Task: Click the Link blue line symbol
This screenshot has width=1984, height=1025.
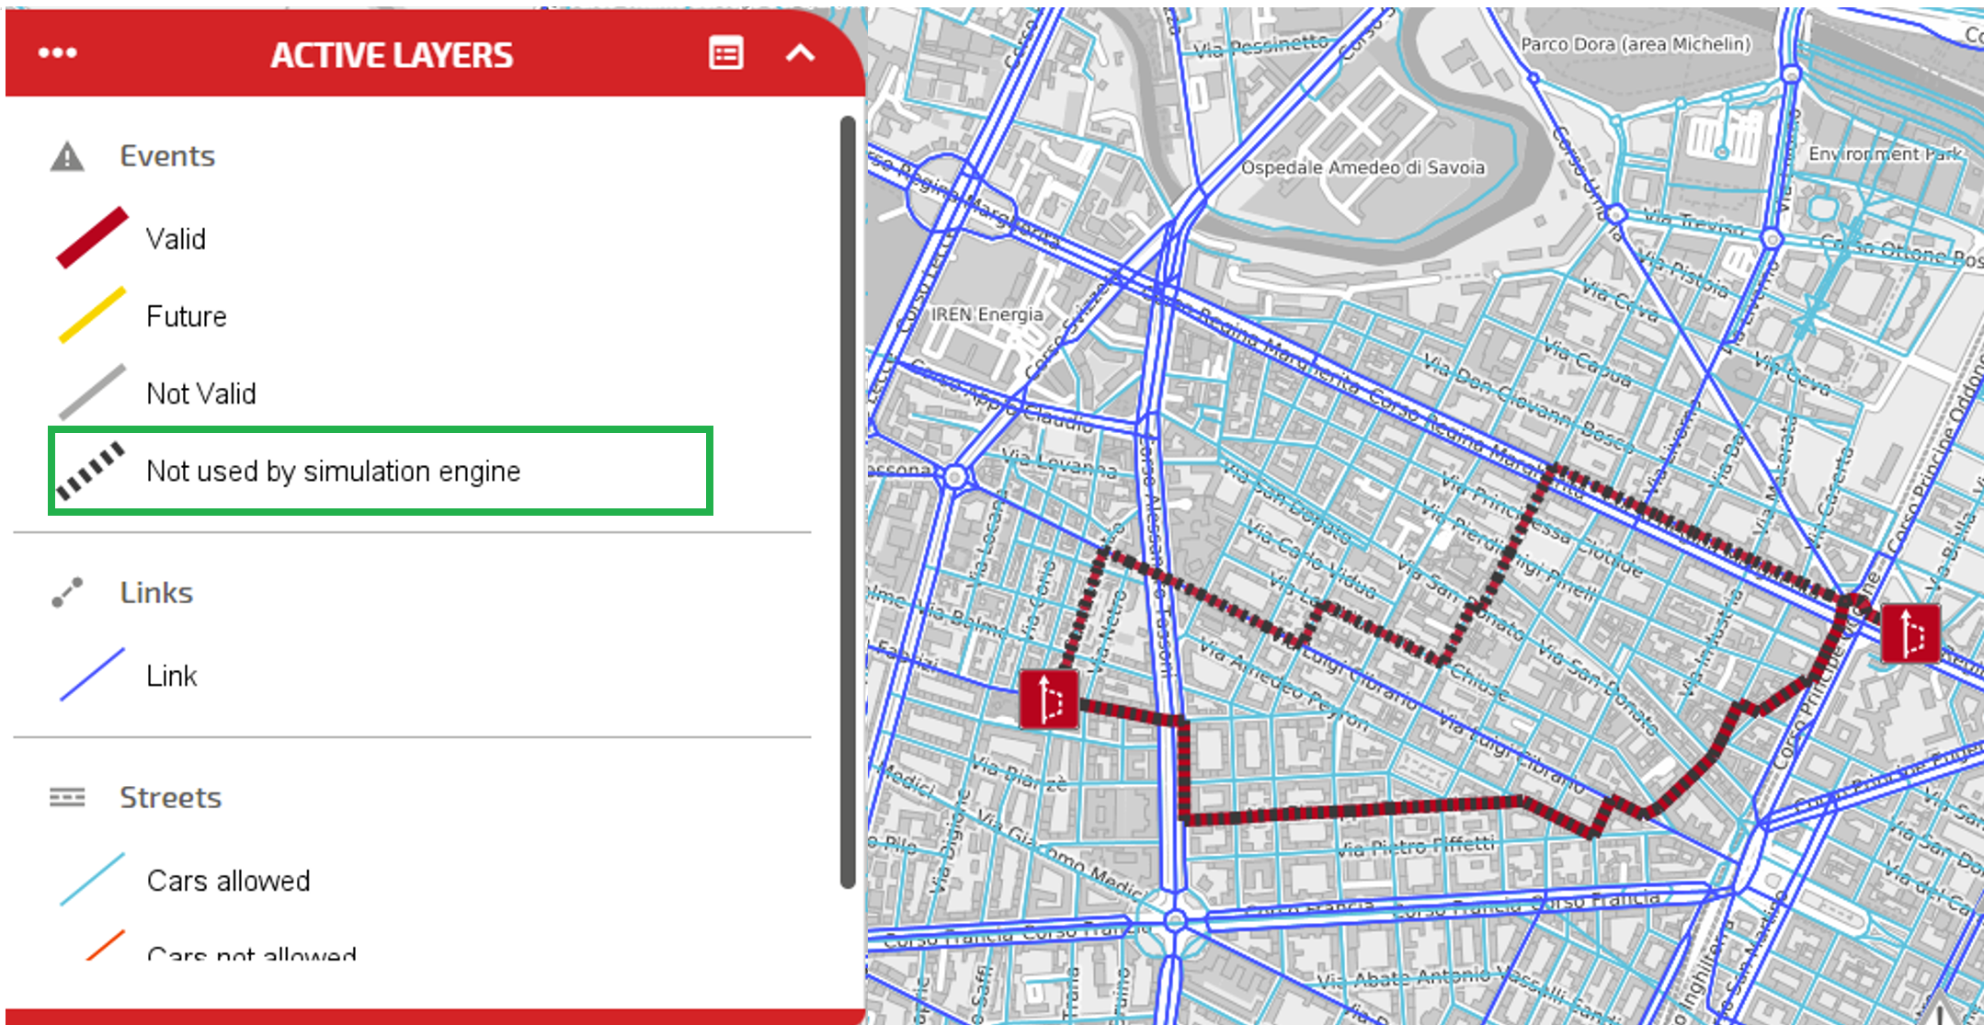Action: click(x=92, y=675)
